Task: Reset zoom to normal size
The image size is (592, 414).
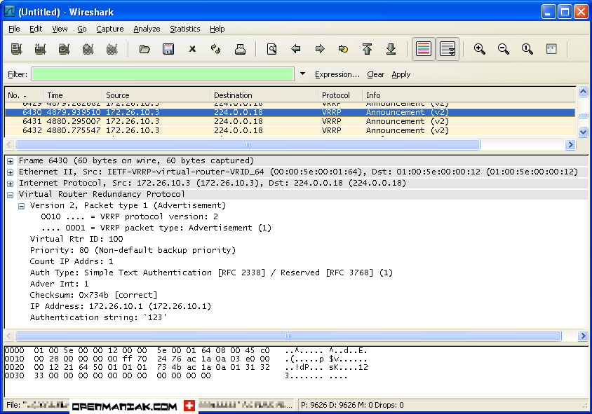Action: pos(527,49)
